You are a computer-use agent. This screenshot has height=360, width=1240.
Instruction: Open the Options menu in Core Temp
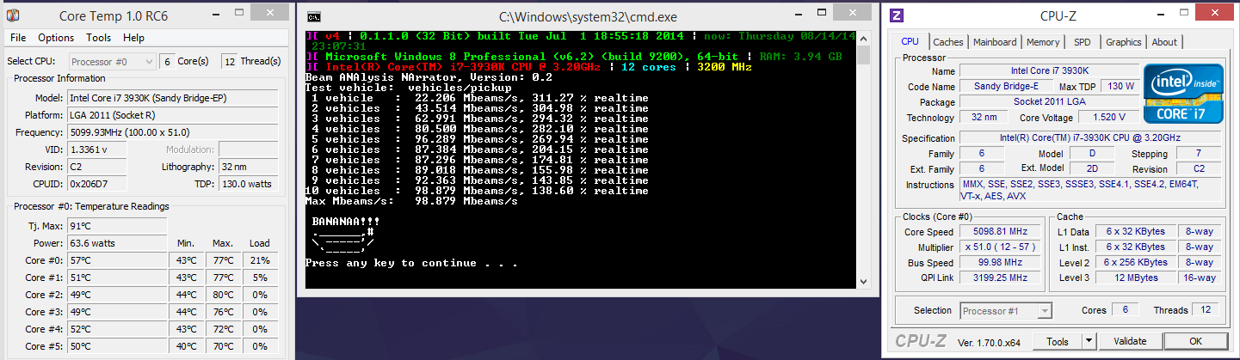click(56, 38)
